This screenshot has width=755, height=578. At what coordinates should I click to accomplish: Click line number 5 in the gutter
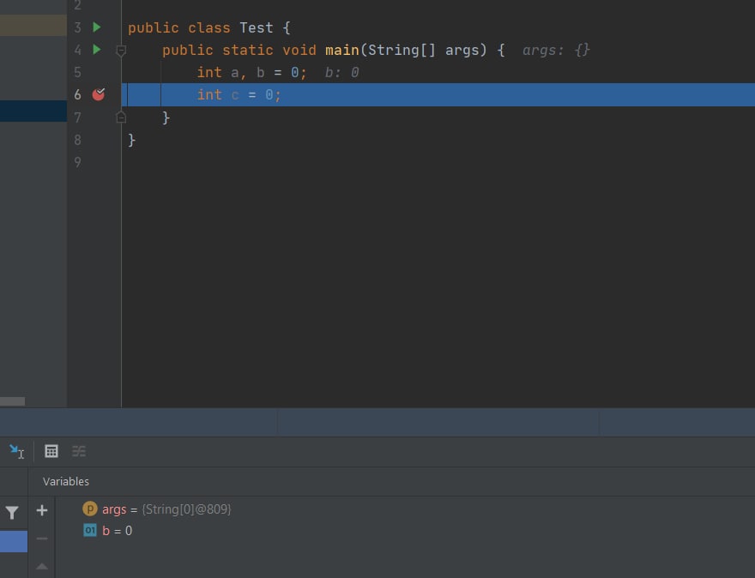[77, 73]
